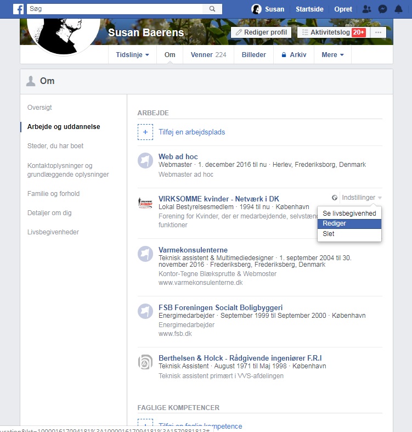Open the Tidslinje dropdown tab

(x=132, y=54)
